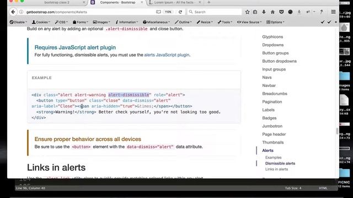This screenshot has width=353, height=198.
Task: Click second validation checkmark on developer toolbar
Action: pos(329,22)
